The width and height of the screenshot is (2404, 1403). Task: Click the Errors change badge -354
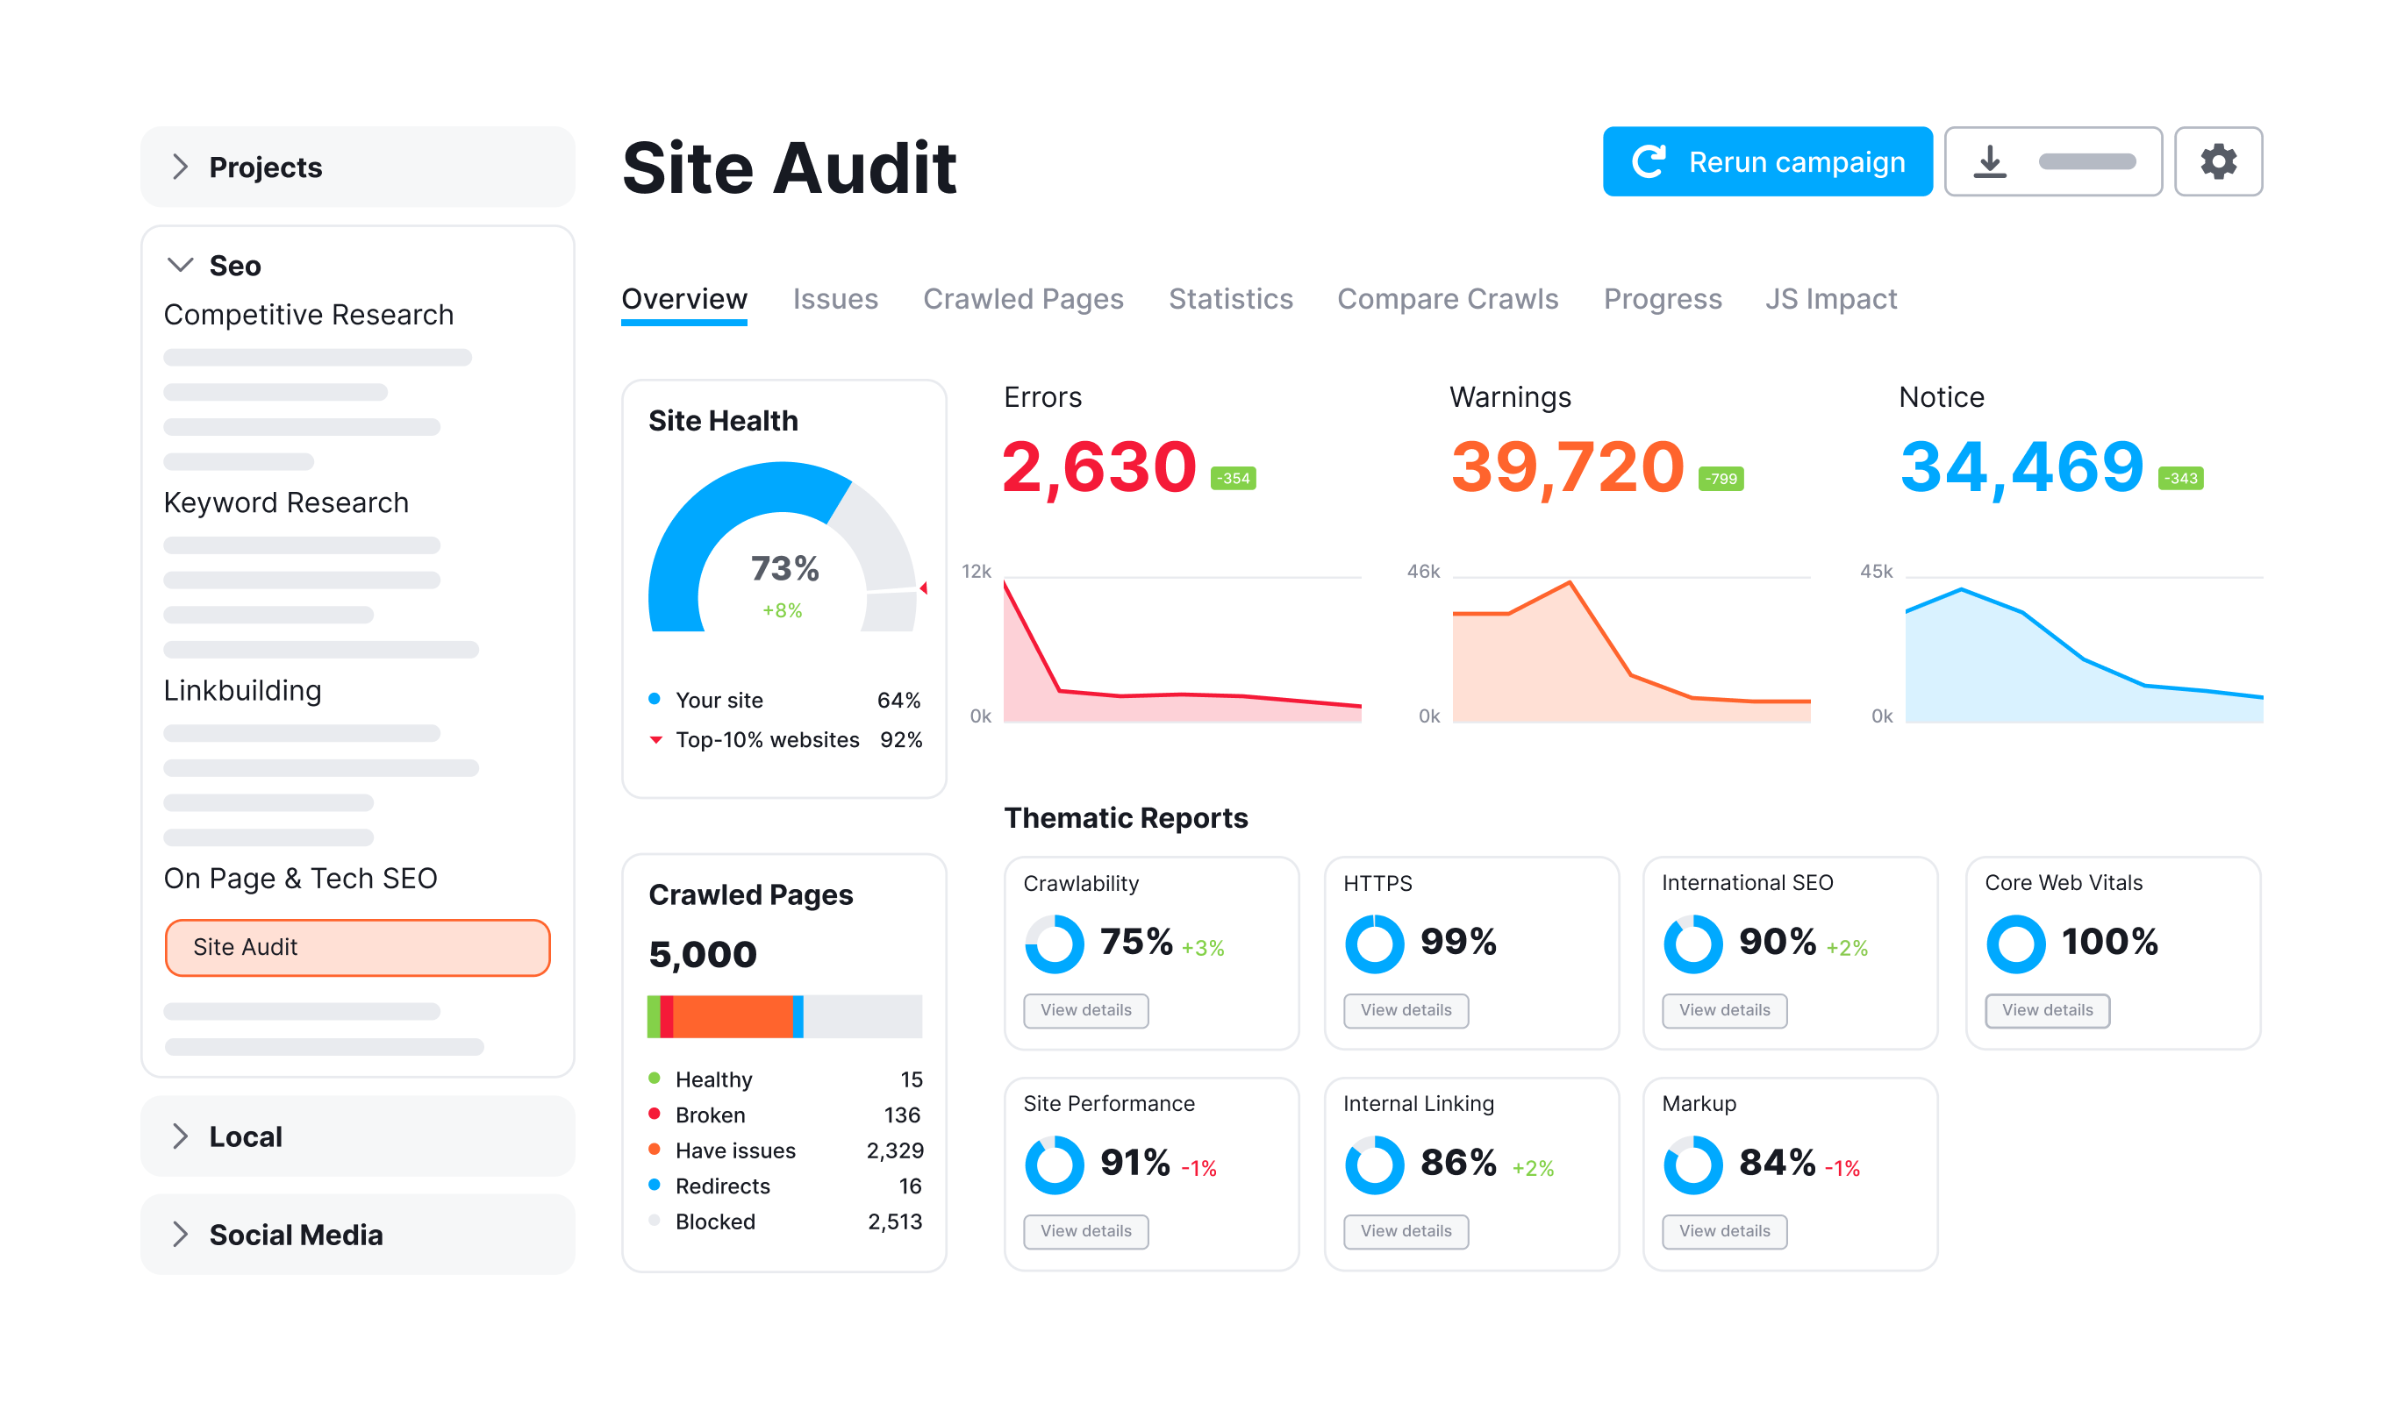[1233, 479]
